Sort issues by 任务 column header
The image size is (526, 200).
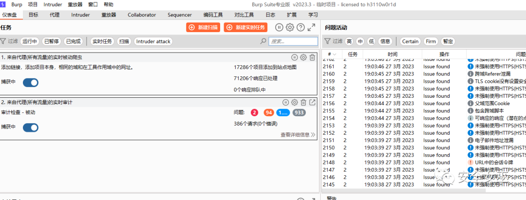coord(353,54)
